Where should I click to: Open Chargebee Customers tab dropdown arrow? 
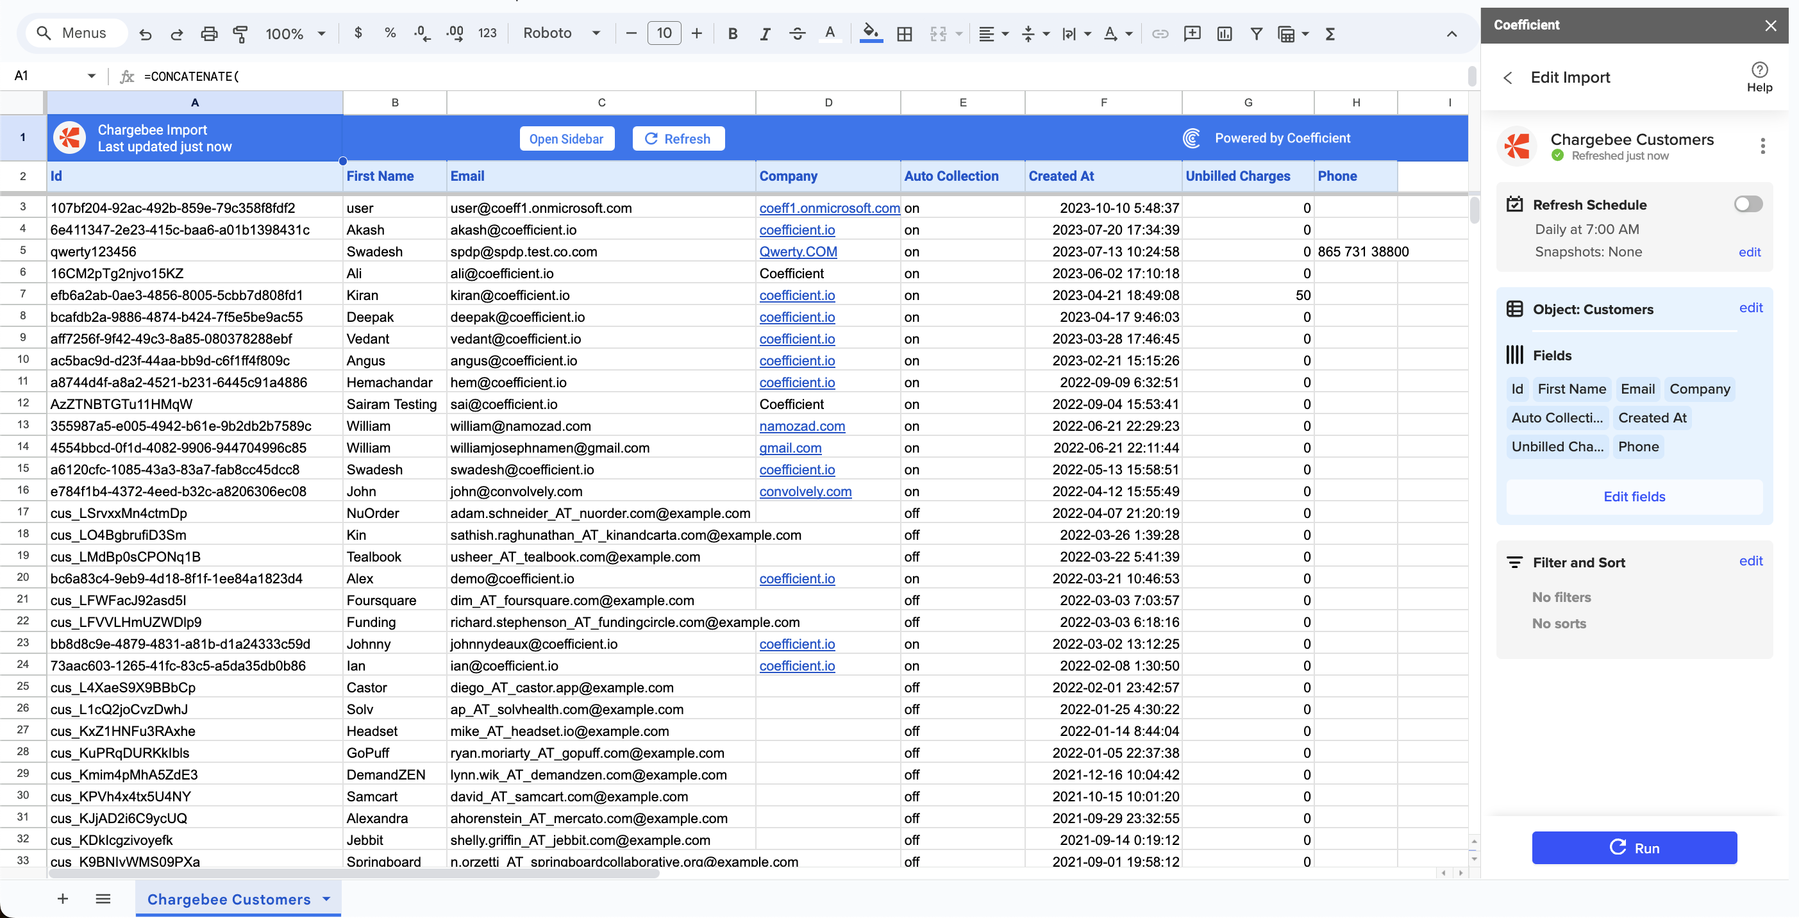[327, 899]
